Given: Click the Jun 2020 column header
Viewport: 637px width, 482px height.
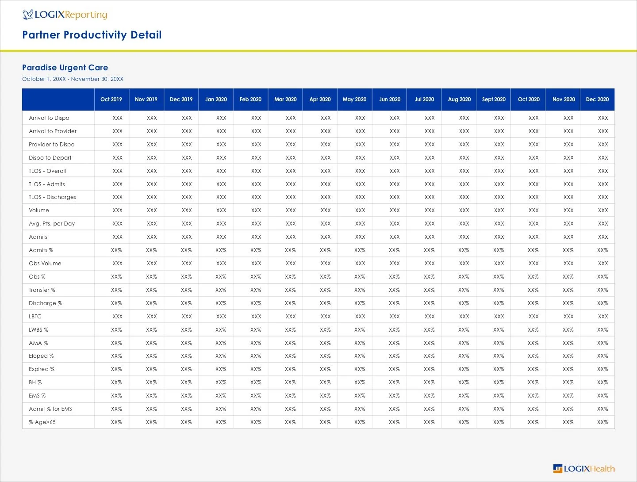Looking at the screenshot, I should coord(389,99).
